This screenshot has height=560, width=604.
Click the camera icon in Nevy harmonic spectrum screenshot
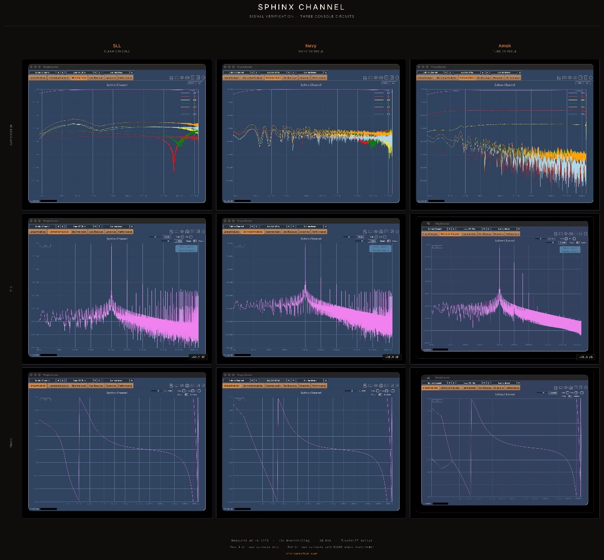tap(382, 232)
